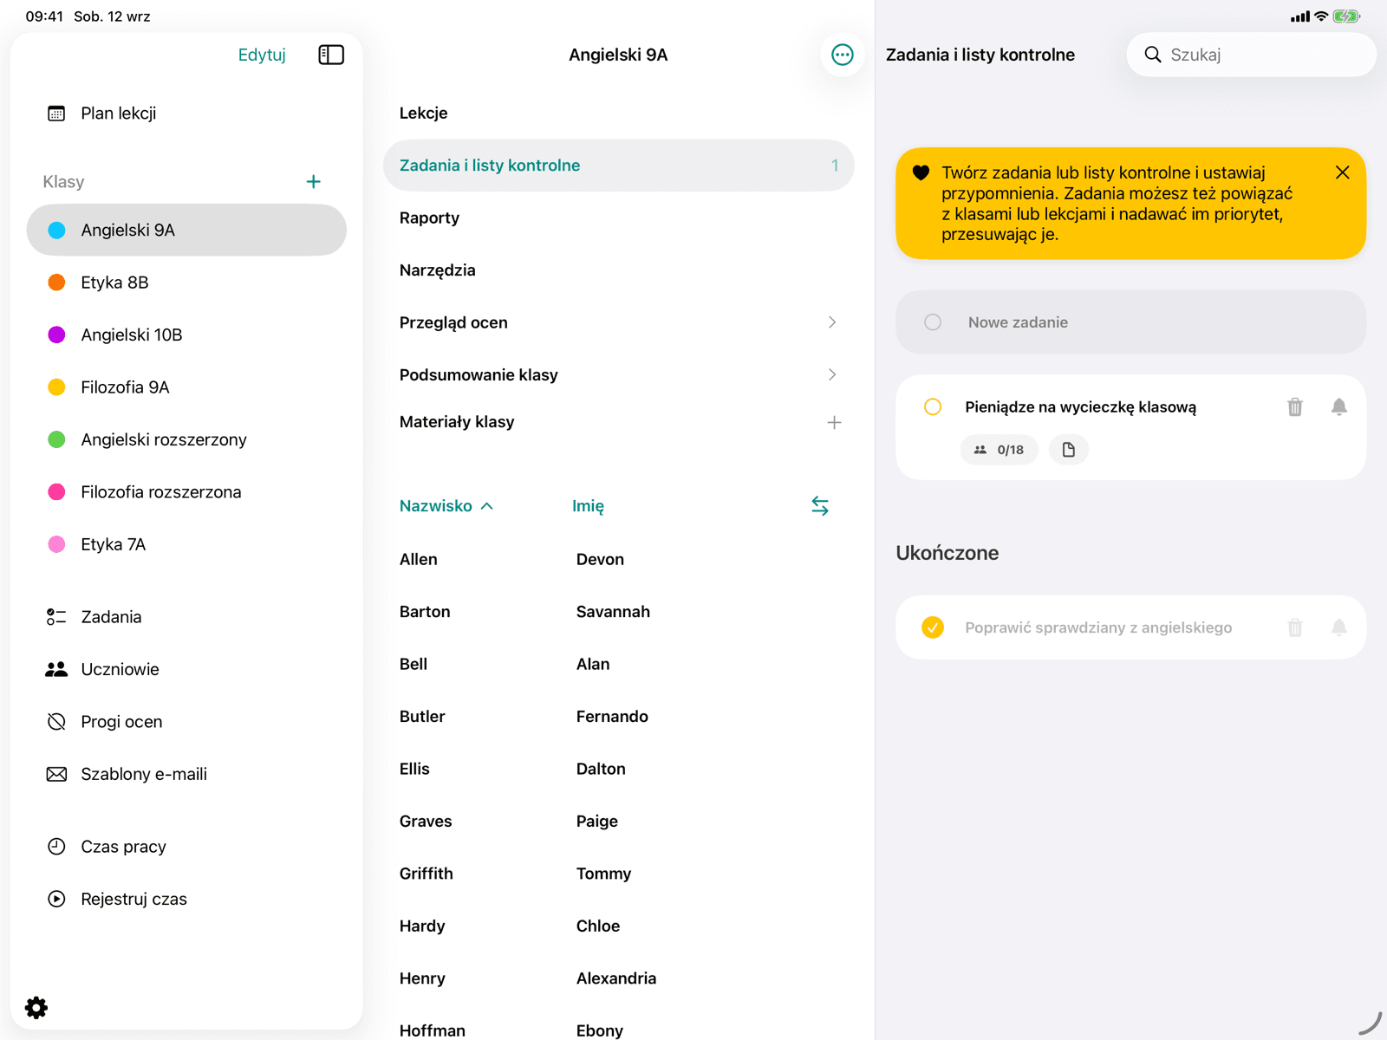
Task: Open student Butler Fernando row
Action: click(x=619, y=717)
